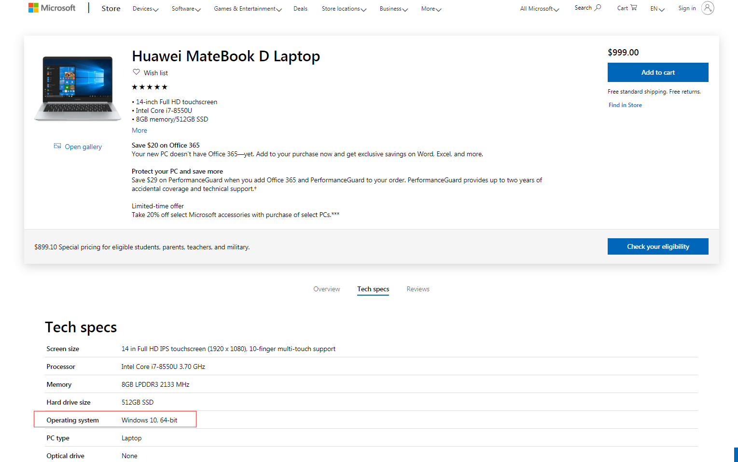The image size is (738, 462).
Task: Open the EN language selector
Action: click(x=657, y=9)
